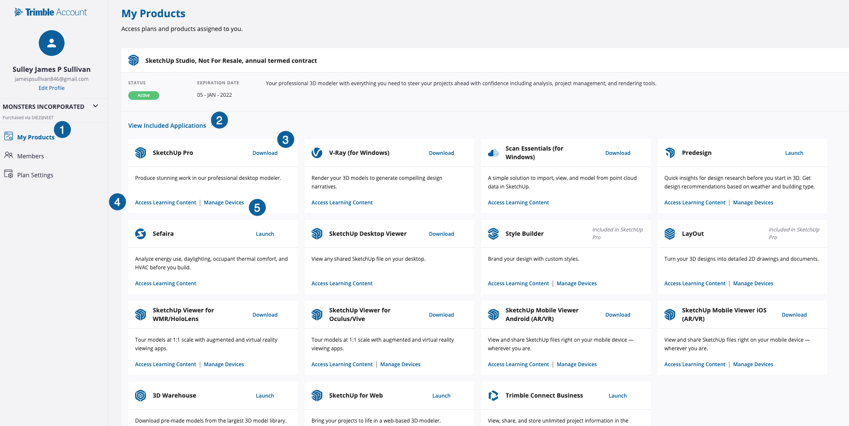Image resolution: width=849 pixels, height=426 pixels.
Task: Download Scan Essentials (for Windows)
Action: (x=618, y=153)
